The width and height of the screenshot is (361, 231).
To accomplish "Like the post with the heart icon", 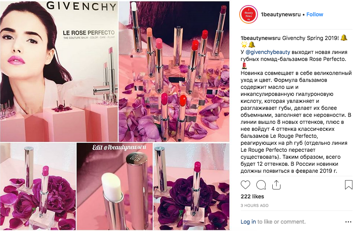I will click(x=245, y=185).
